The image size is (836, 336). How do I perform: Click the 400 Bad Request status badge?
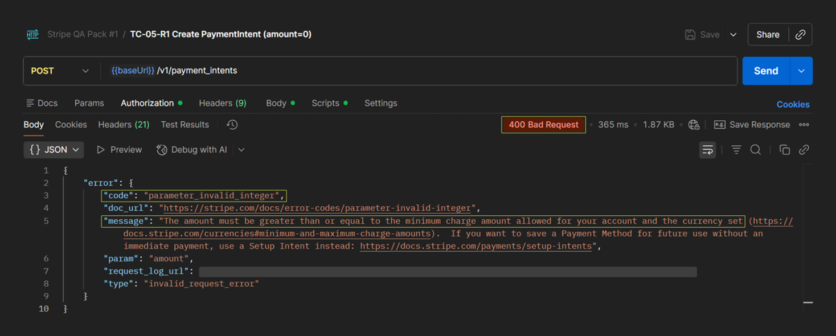543,125
